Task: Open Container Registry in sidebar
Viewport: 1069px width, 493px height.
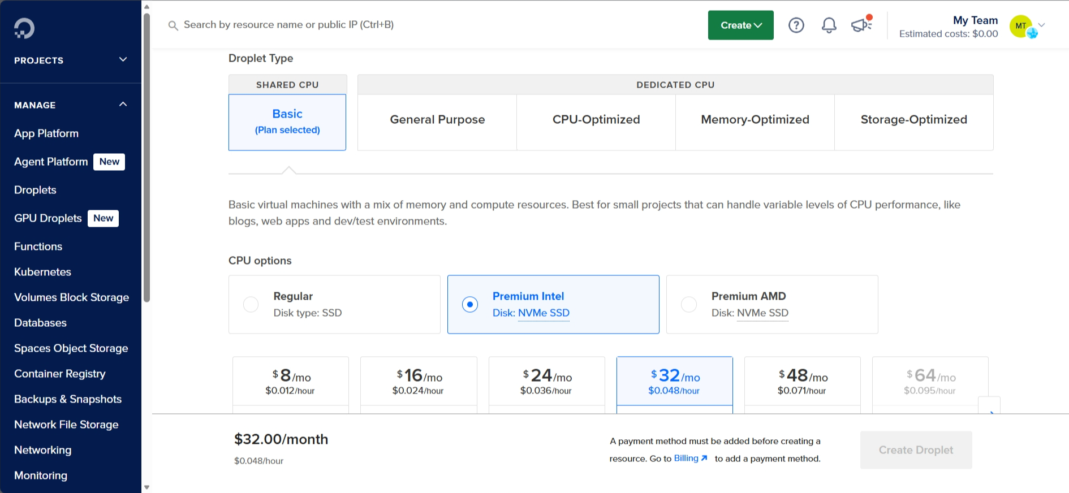Action: (59, 374)
